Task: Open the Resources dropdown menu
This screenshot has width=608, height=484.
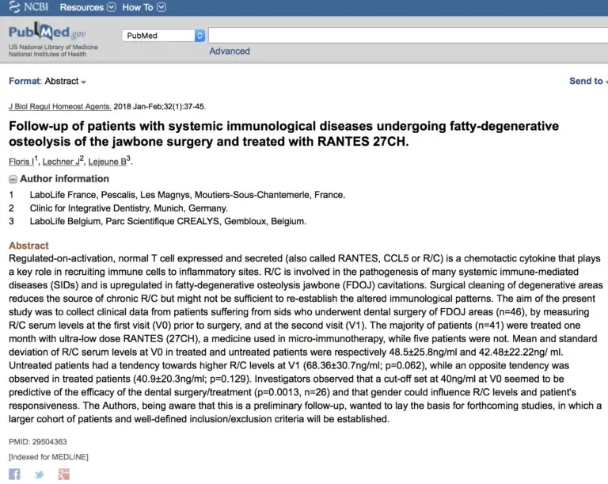Action: coord(88,7)
